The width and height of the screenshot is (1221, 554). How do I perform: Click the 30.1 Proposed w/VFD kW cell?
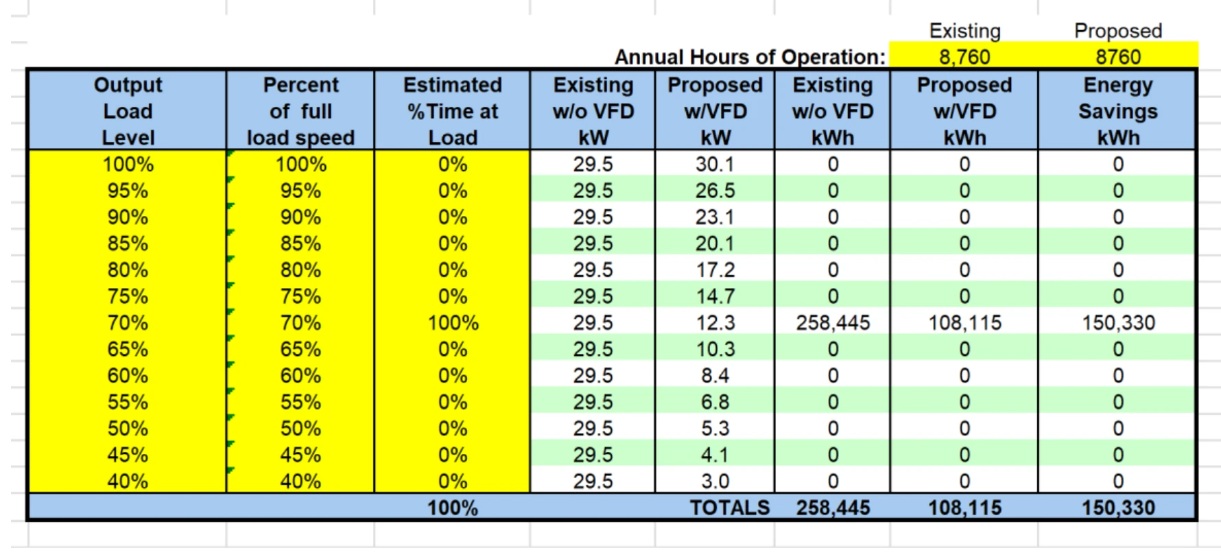(x=715, y=165)
